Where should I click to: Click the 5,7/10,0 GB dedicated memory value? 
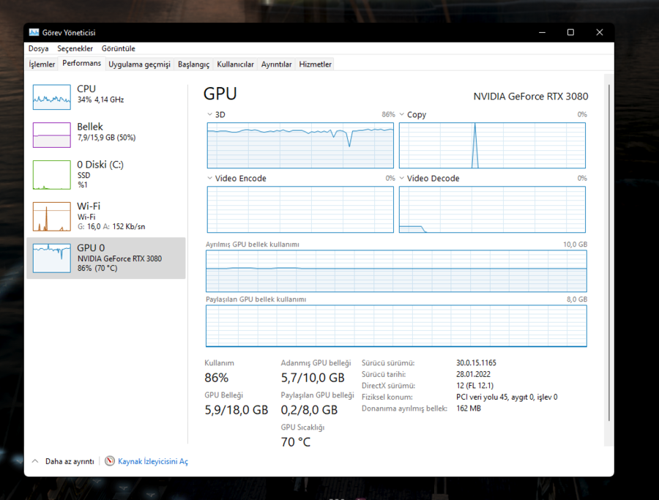pos(313,378)
